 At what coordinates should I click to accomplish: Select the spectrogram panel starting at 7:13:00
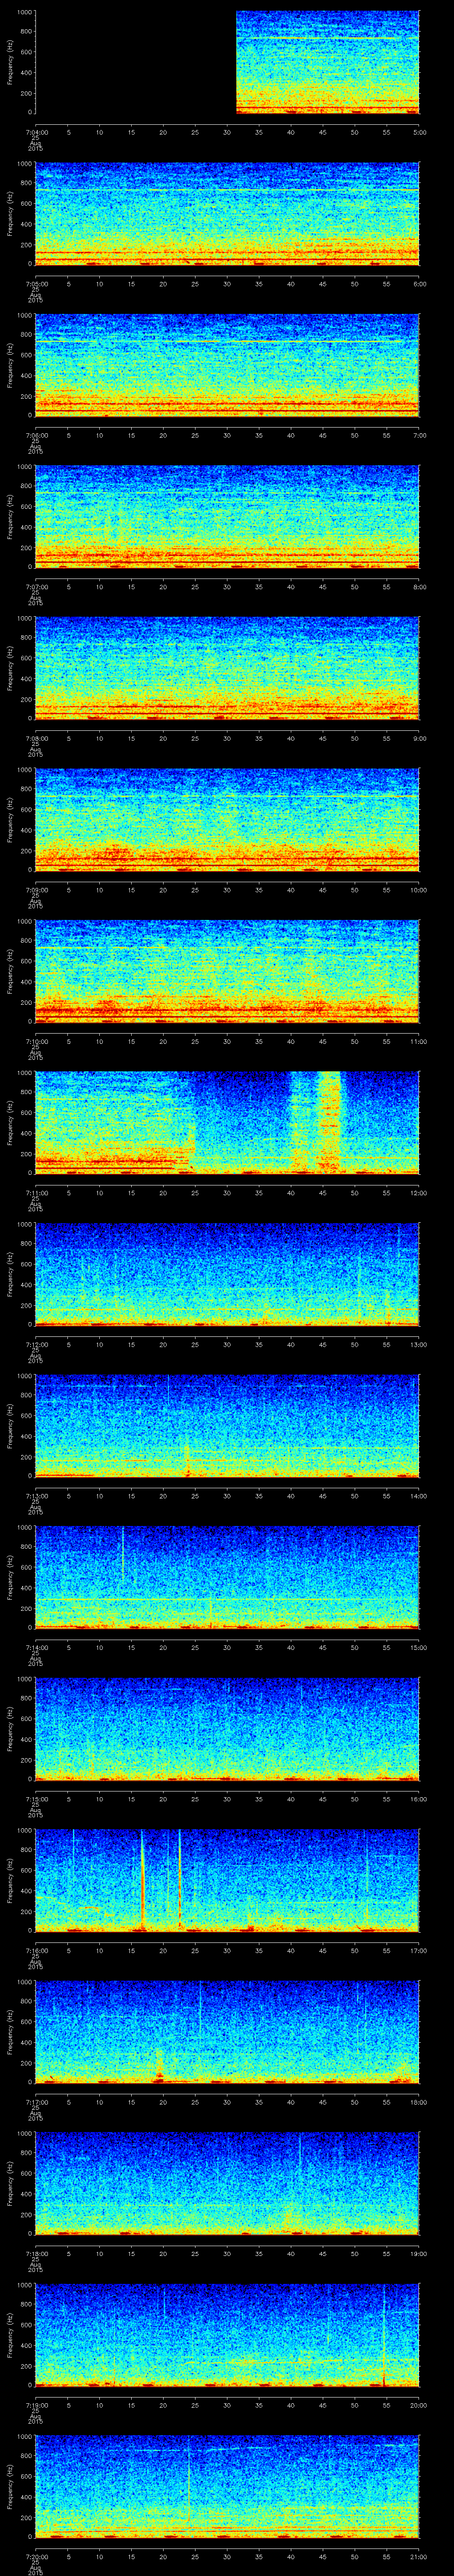click(x=227, y=1426)
